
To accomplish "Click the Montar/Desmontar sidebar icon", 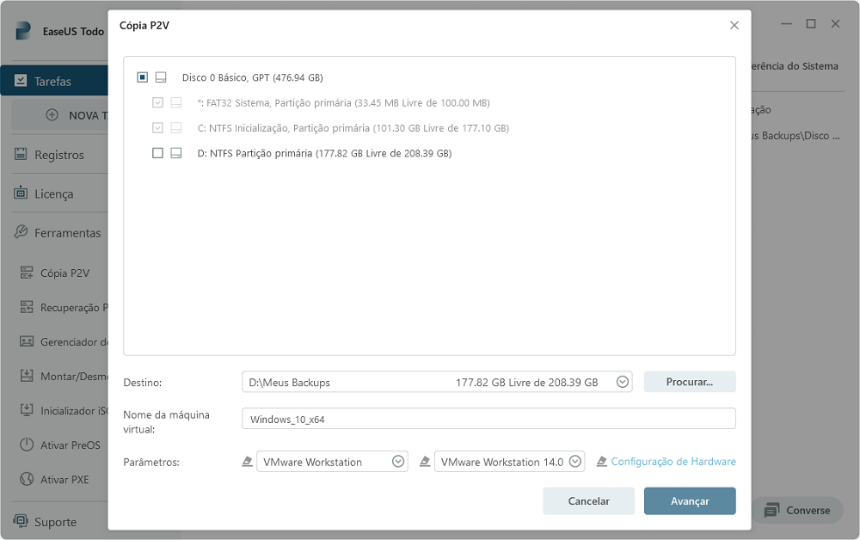I will (x=26, y=377).
